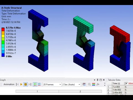Image resolution: width=133 pixels, height=100 pixels.
Task: Open the Graph panel options dropdown arrow
Action: coord(94,80)
